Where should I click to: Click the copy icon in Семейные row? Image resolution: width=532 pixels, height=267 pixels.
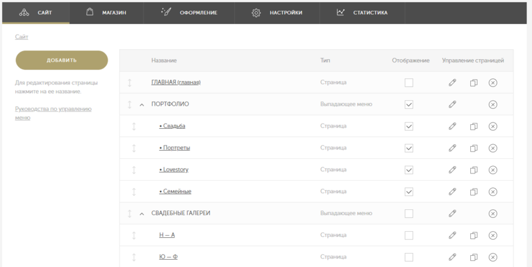coord(473,192)
